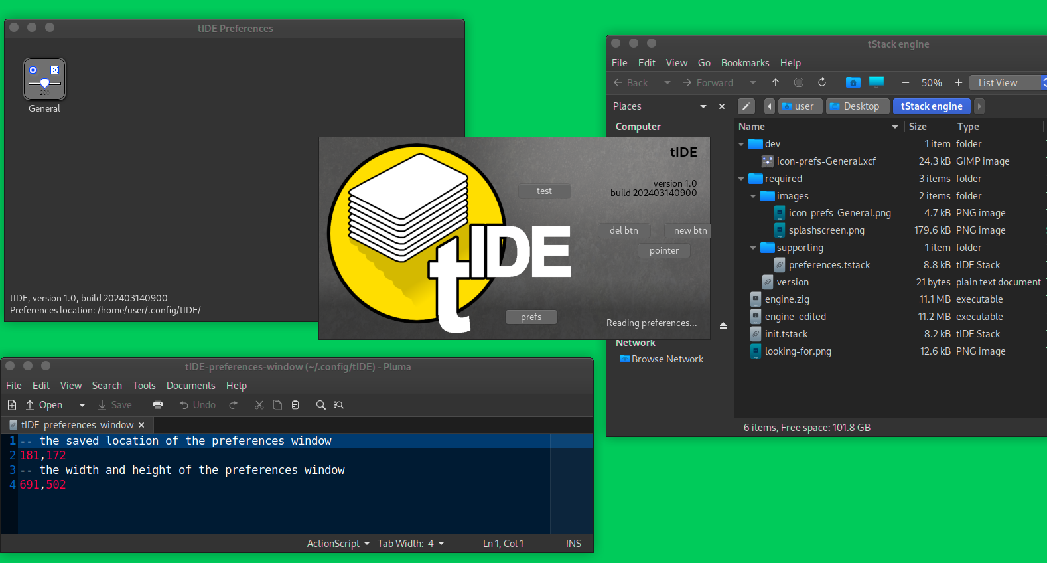This screenshot has width=1047, height=563.
Task: Select preferences.tstack file
Action: pos(829,265)
